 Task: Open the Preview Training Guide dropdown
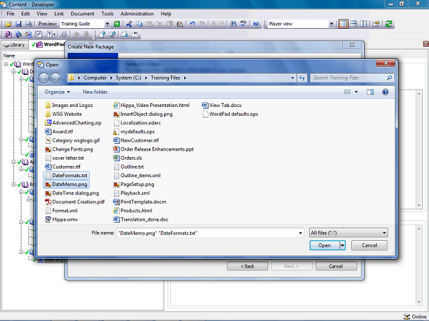point(107,24)
